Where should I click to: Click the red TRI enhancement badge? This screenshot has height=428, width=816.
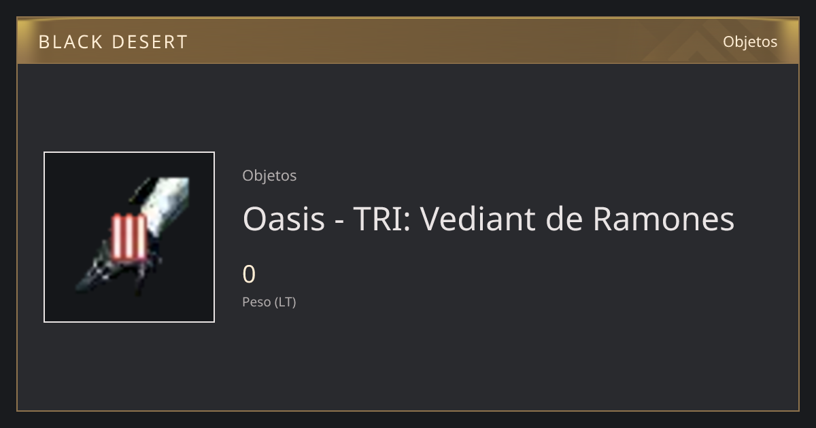(129, 236)
